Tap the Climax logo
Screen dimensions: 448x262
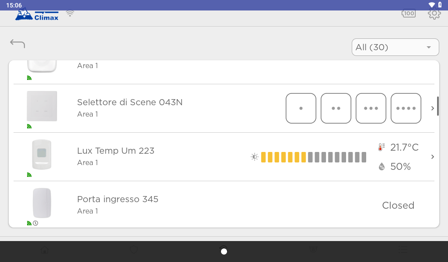[x=37, y=15]
